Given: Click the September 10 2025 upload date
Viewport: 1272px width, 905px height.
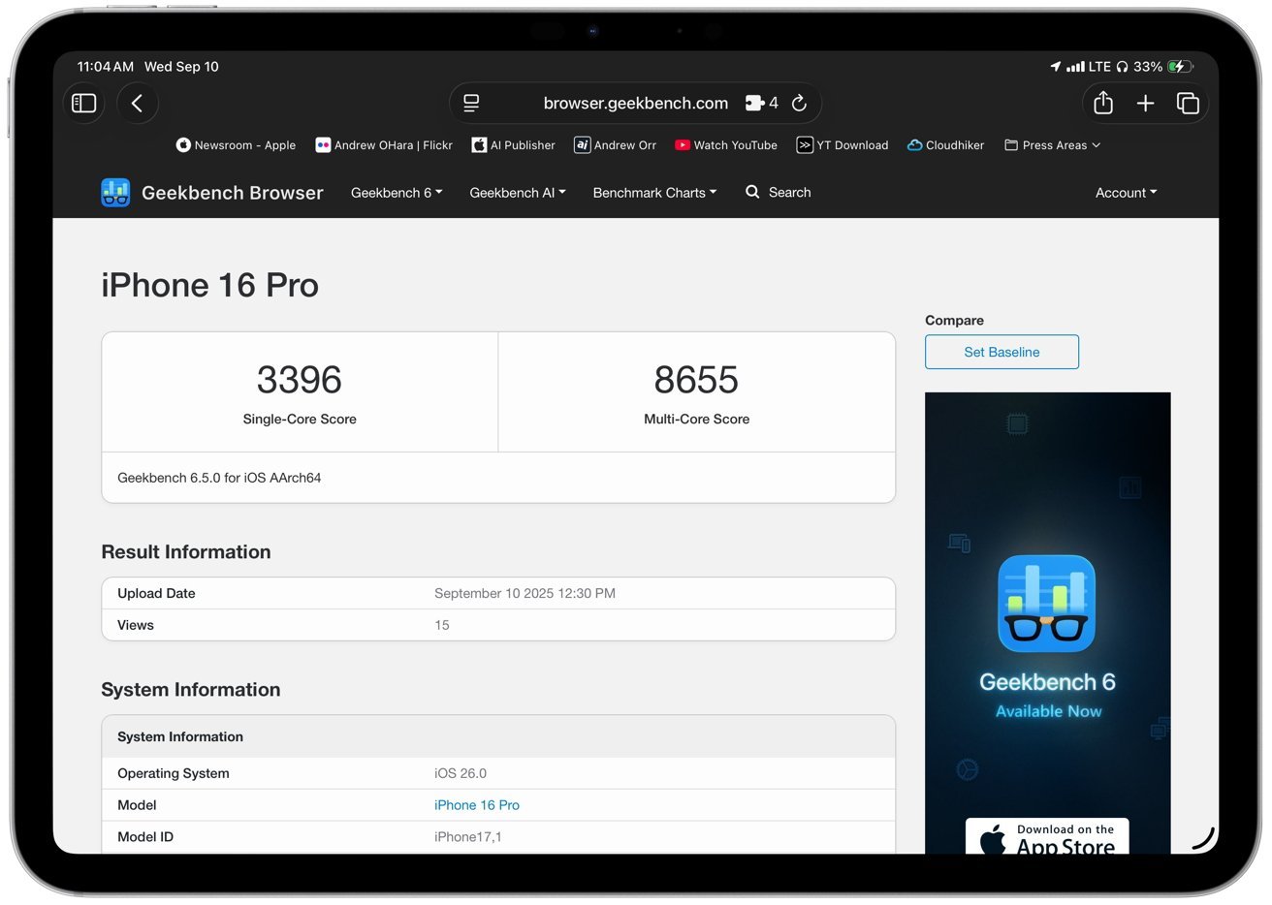Looking at the screenshot, I should click(x=525, y=593).
